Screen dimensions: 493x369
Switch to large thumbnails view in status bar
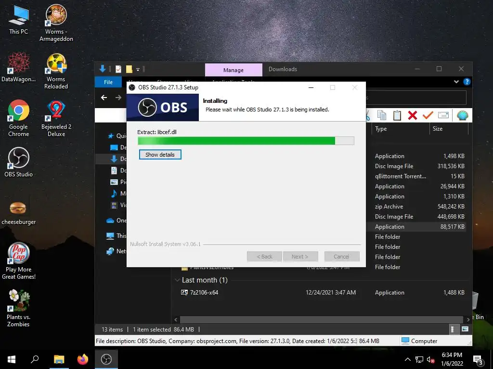(465, 330)
